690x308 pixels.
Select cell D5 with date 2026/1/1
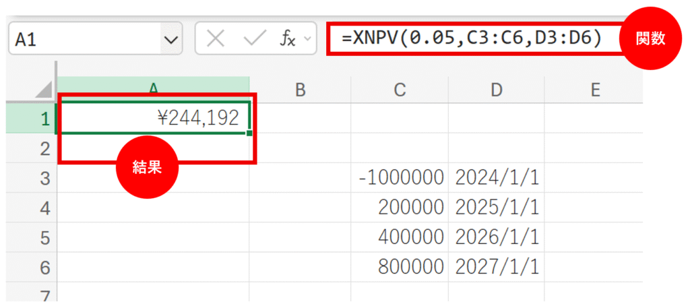497,238
